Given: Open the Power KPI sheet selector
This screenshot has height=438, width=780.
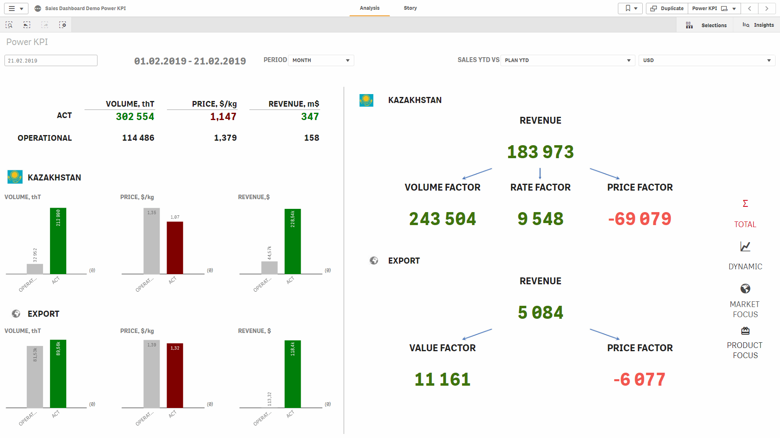Looking at the screenshot, I should click(714, 8).
